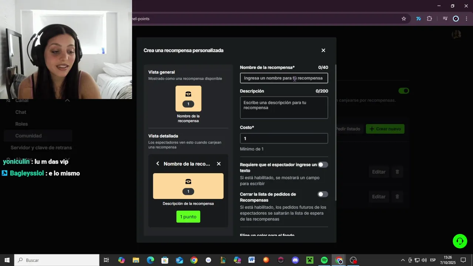This screenshot has height=266, width=473.
Task: Click the large reward card in Vista detallada
Action: point(188,186)
